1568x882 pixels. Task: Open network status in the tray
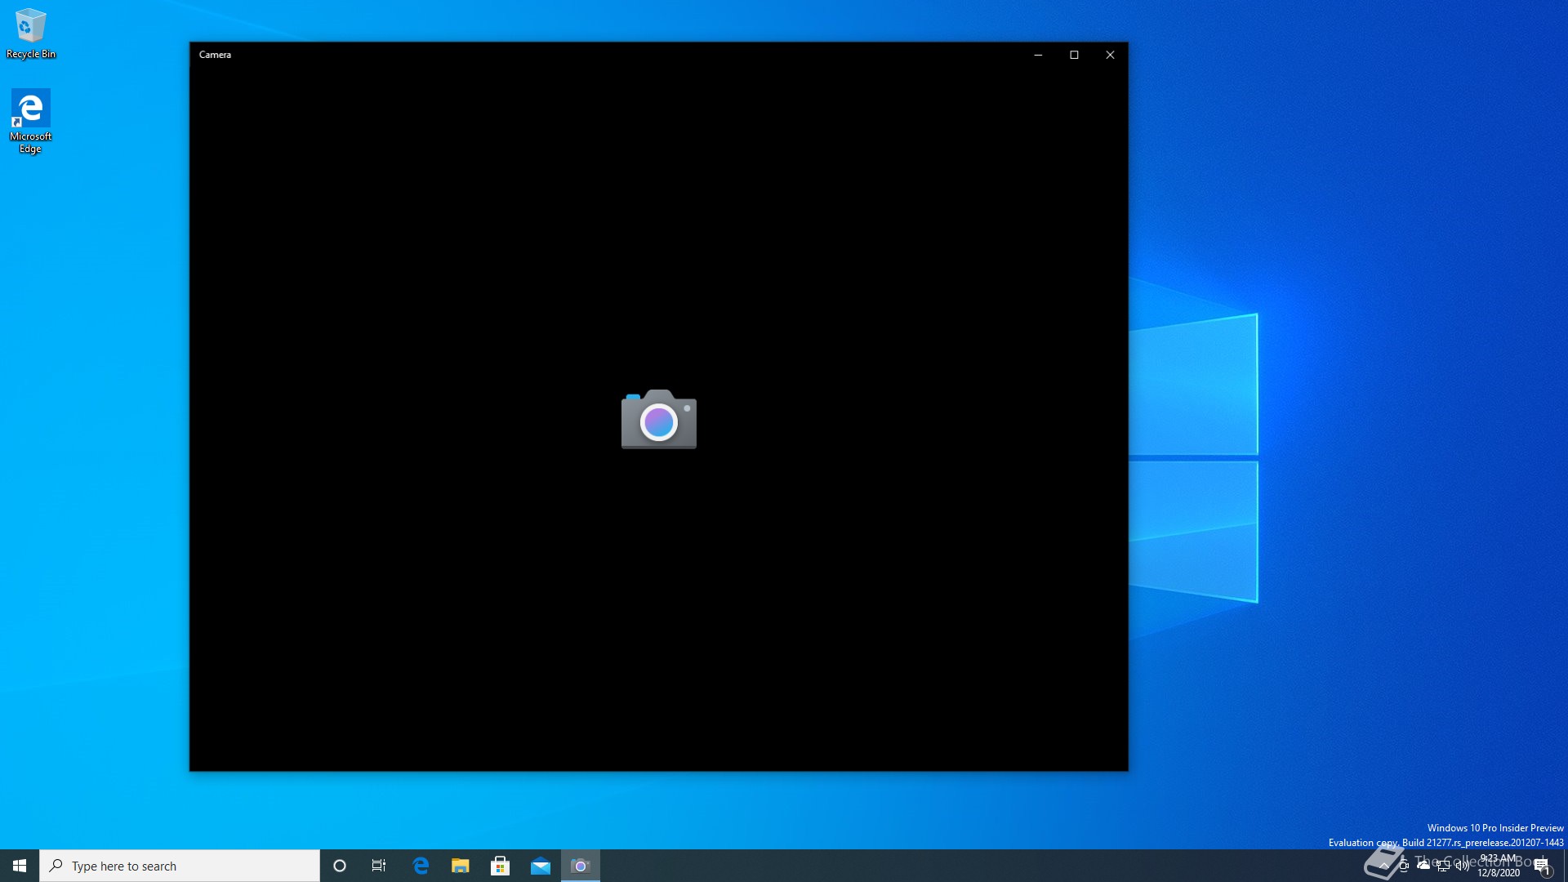click(x=1443, y=866)
